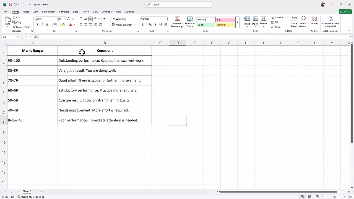Click the Share button

point(345,12)
